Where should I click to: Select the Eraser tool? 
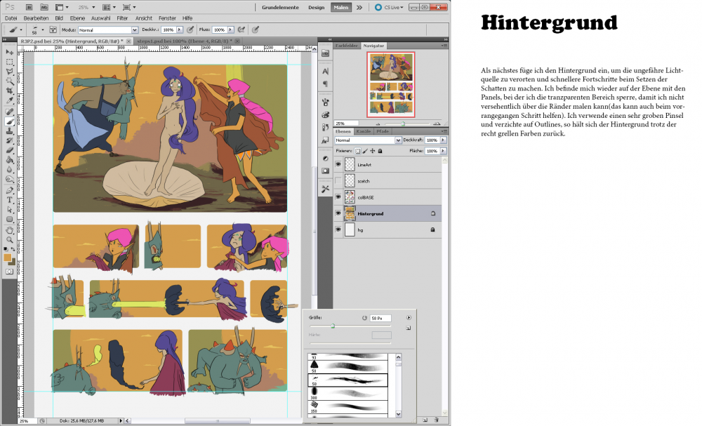pyautogui.click(x=9, y=150)
